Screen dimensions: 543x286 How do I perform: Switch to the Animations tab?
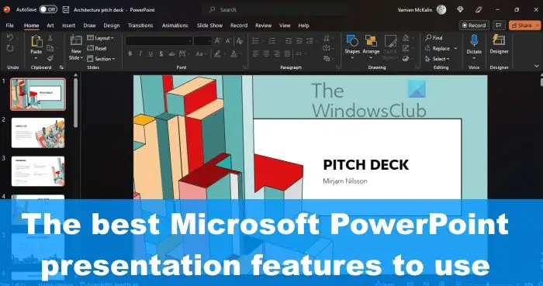point(175,26)
